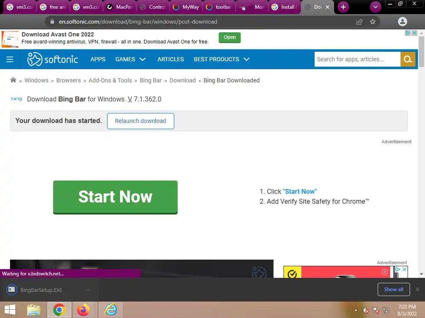Open the APPS menu item
425x318 pixels.
(x=98, y=59)
